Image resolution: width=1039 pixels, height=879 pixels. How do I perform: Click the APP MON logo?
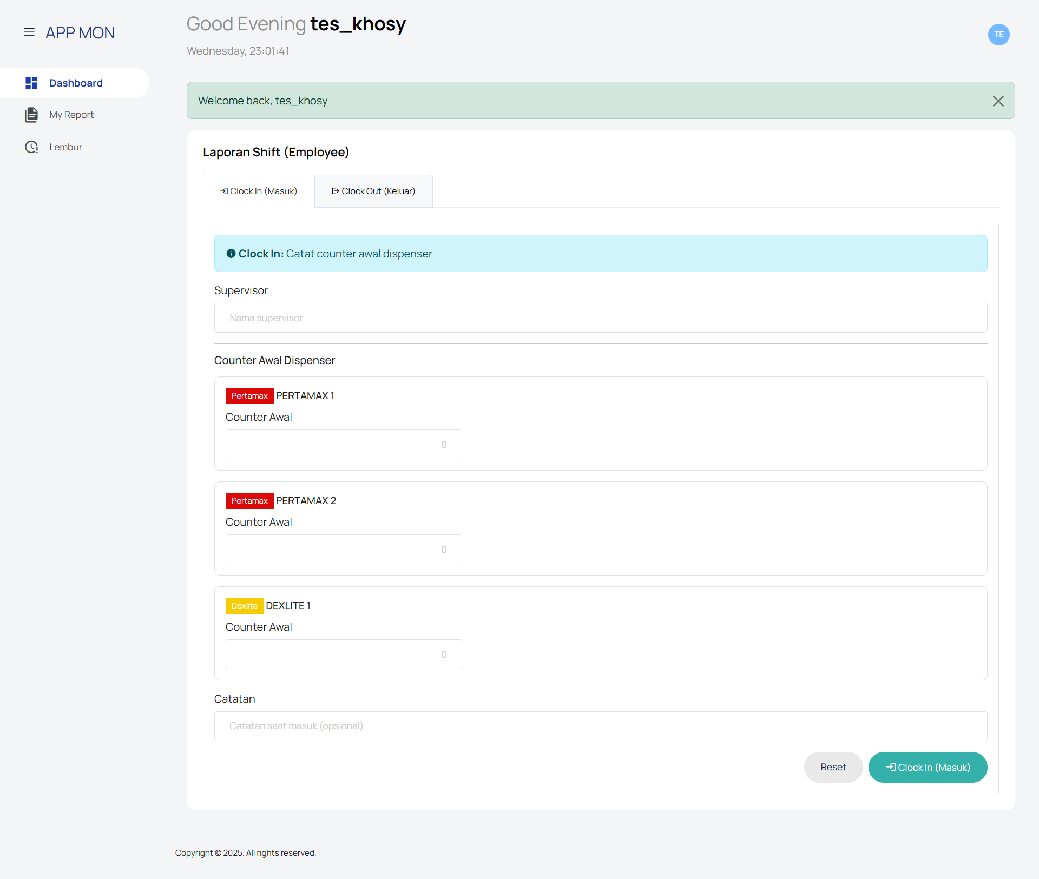pyautogui.click(x=80, y=33)
